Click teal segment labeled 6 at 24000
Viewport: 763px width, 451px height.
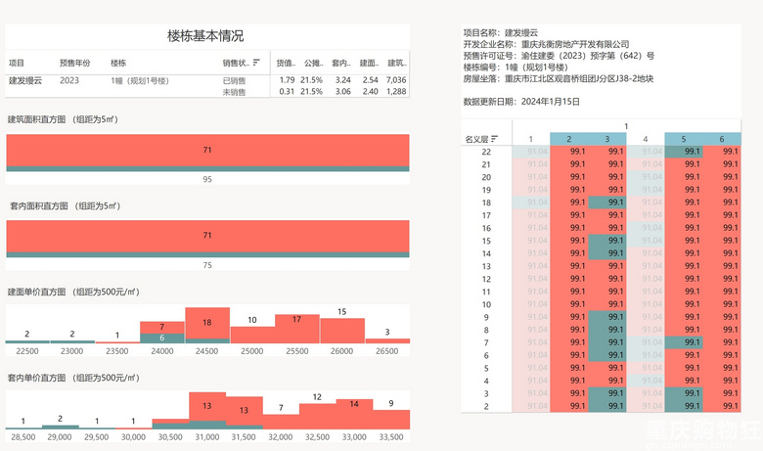click(x=162, y=338)
